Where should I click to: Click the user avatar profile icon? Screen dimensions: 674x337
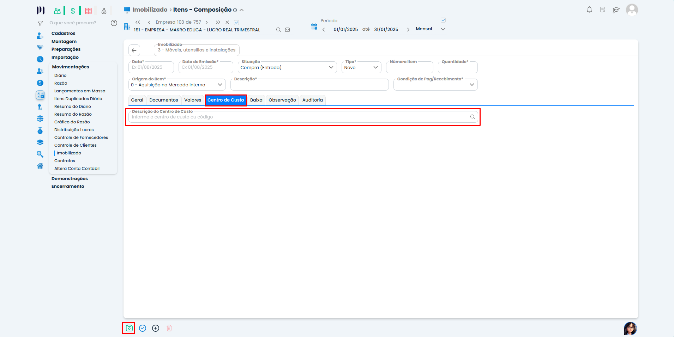pos(632,10)
